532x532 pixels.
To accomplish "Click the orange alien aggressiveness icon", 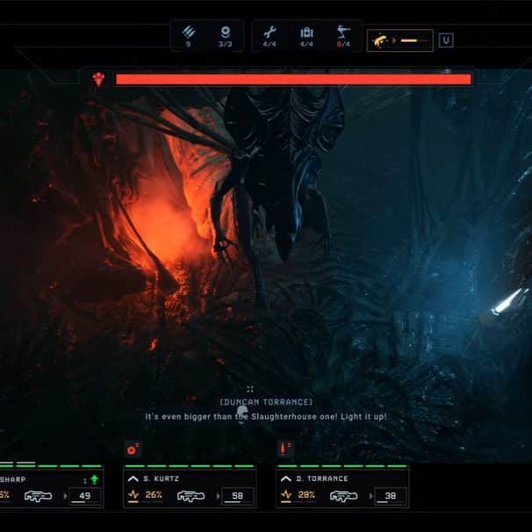I will (380, 40).
